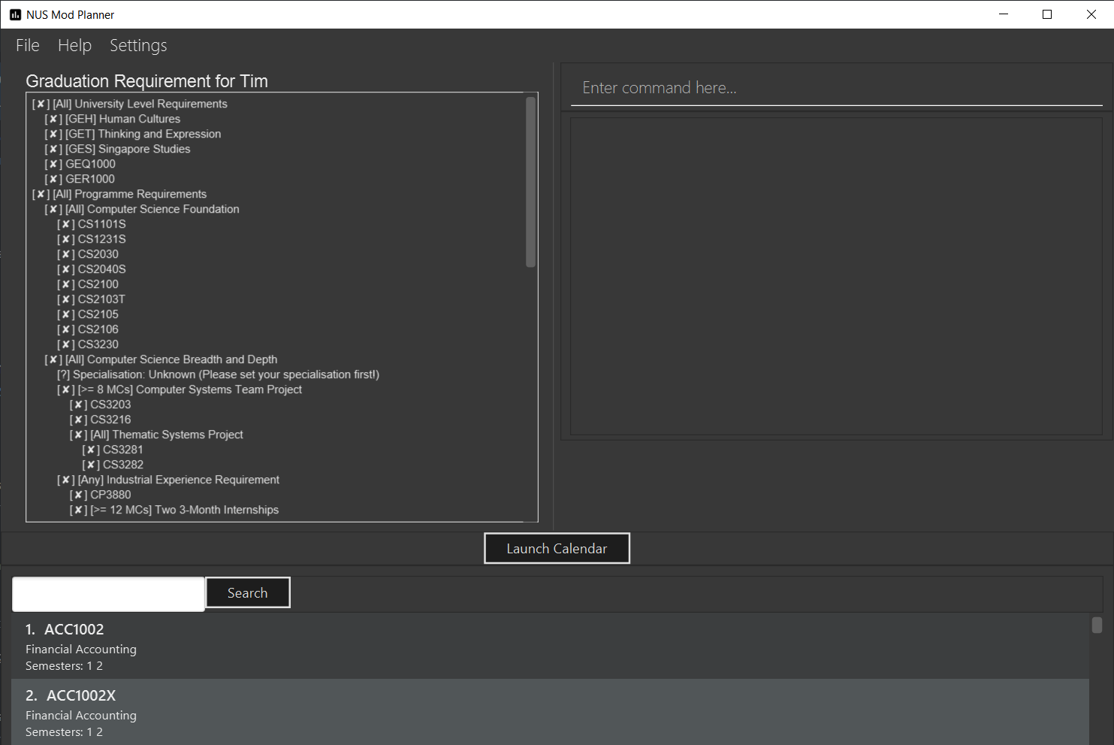Screen dimensions: 1114x745
Task: Click the requirement list scrollbar thumb
Action: point(531,181)
